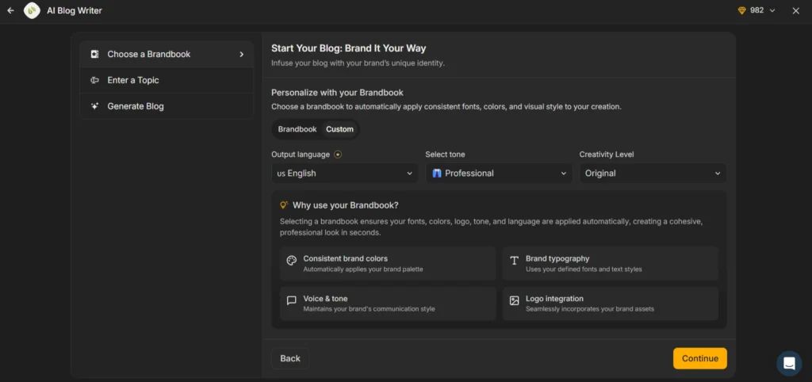Click the Logo integration image icon
Viewport: 812px width, 382px height.
point(514,300)
